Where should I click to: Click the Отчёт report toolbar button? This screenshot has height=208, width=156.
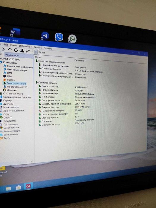(x=40, y=52)
